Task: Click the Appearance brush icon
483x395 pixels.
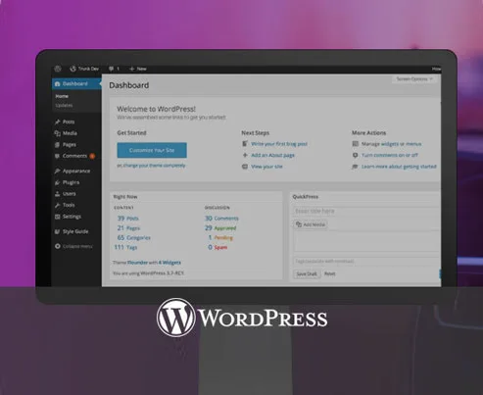Action: pos(58,171)
